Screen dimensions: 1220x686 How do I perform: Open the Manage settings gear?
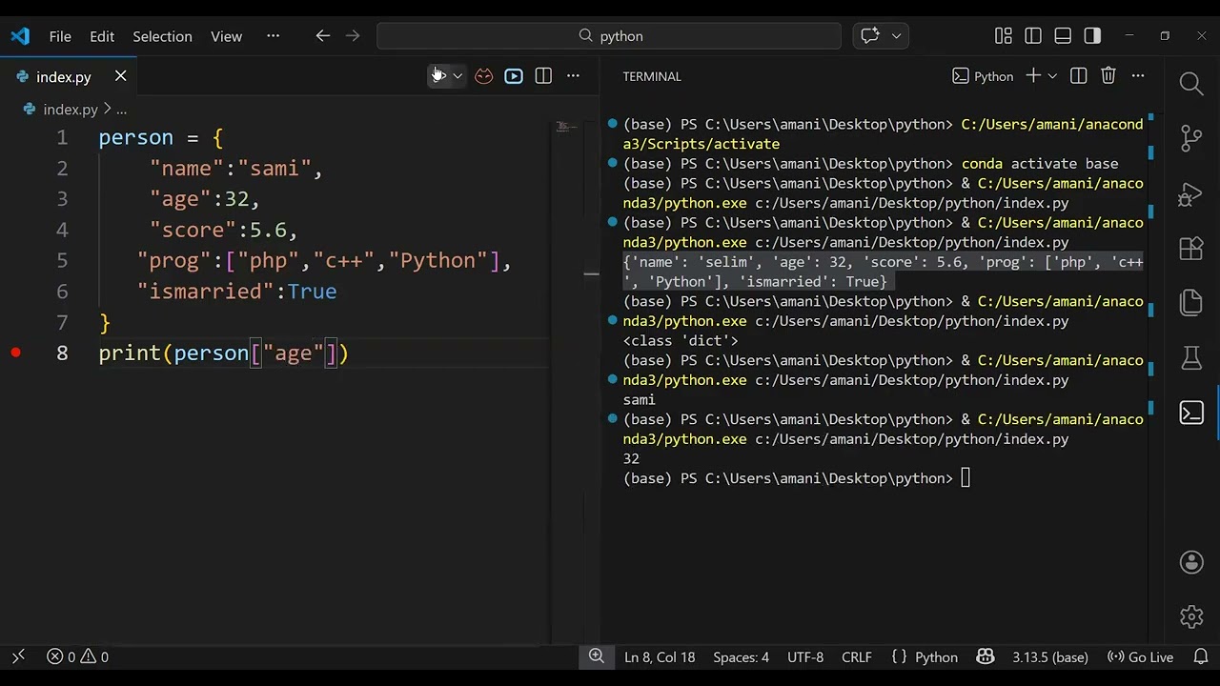coord(1191,616)
